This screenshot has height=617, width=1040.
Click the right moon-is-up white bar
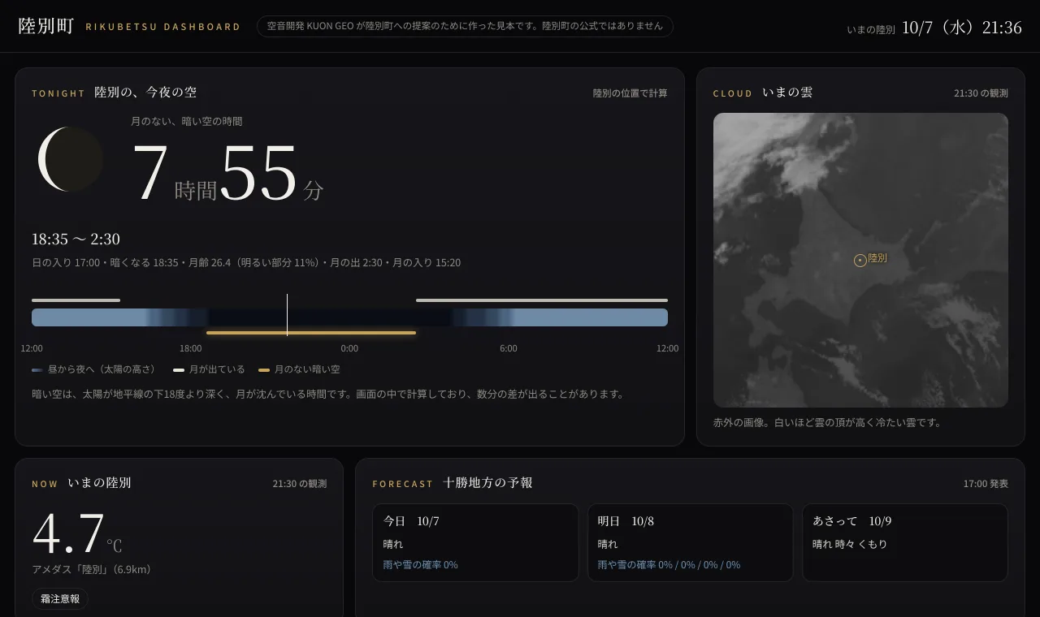(x=542, y=300)
